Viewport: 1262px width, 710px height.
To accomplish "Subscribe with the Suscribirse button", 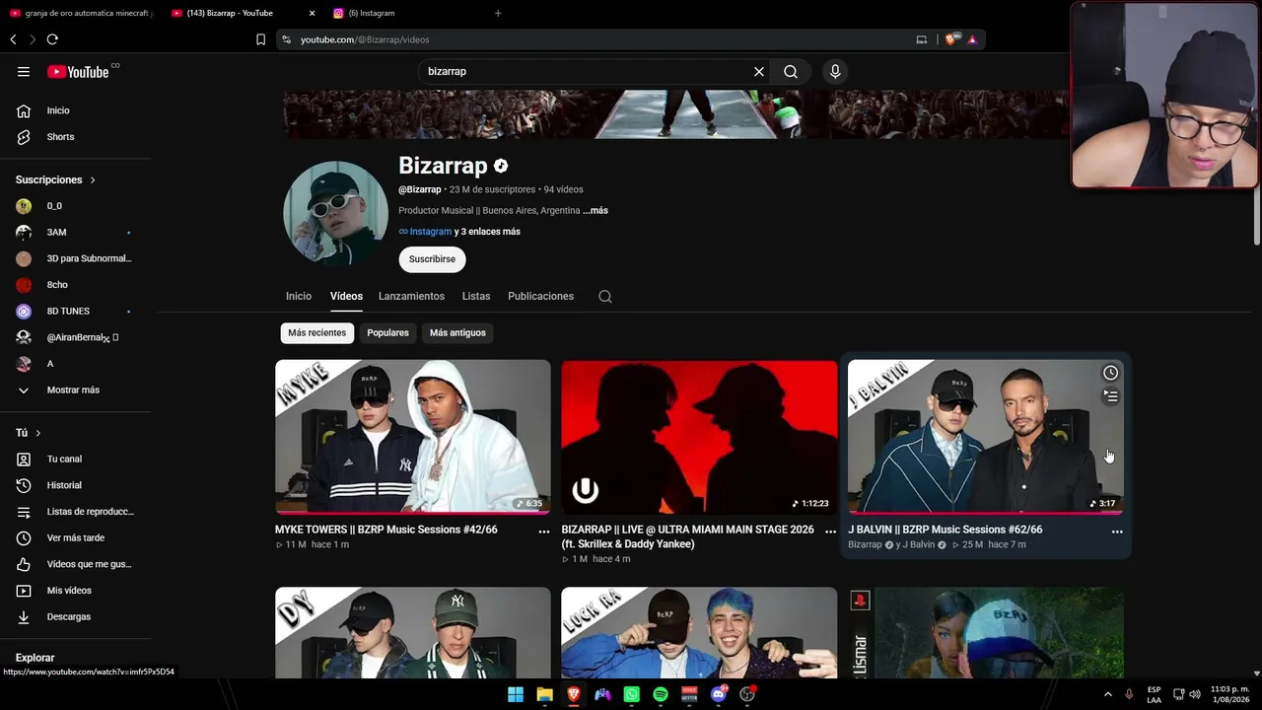I will (x=432, y=259).
